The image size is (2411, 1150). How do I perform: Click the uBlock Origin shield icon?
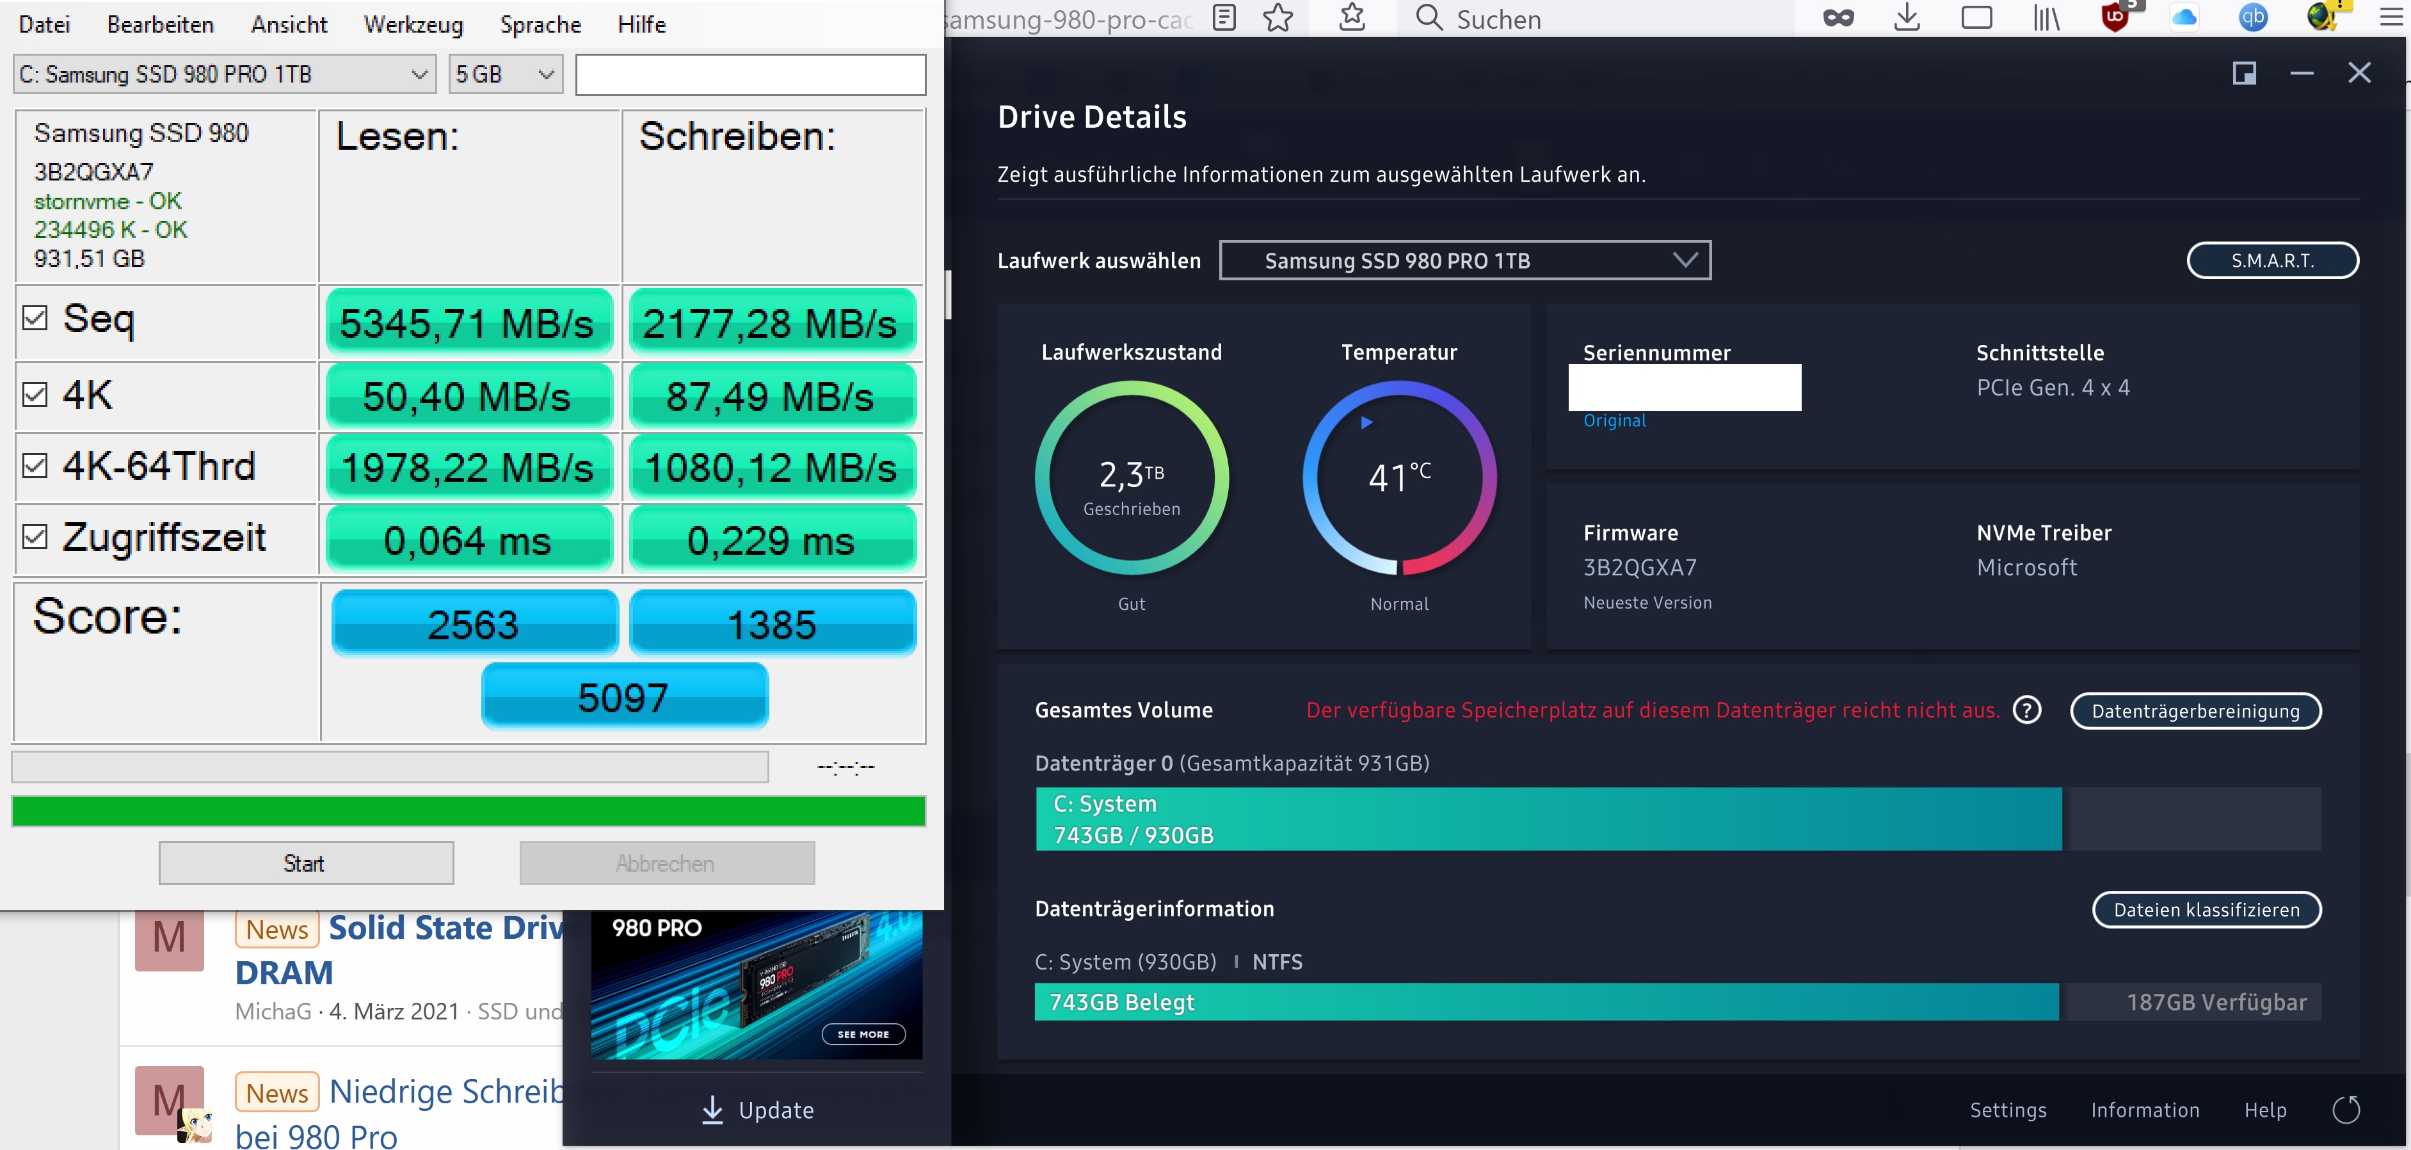click(x=2114, y=18)
